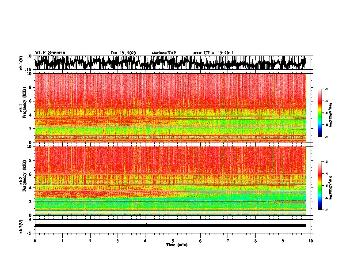Click the time axis tick label 2

tap(90, 241)
